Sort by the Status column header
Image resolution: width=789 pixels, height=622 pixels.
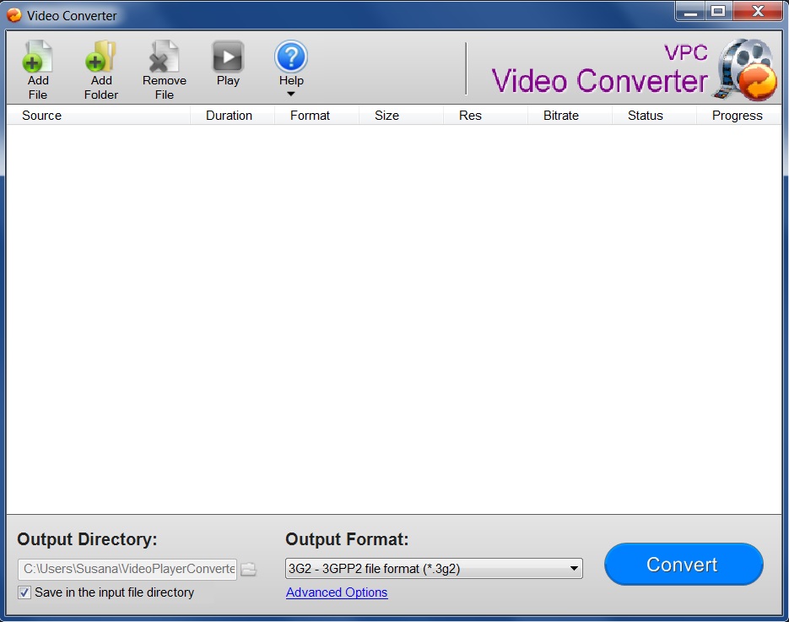(x=654, y=116)
